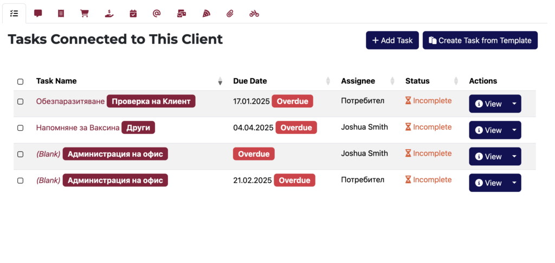
Task: Expand actions caret for the 21.02.2025 task
Action: click(x=514, y=183)
